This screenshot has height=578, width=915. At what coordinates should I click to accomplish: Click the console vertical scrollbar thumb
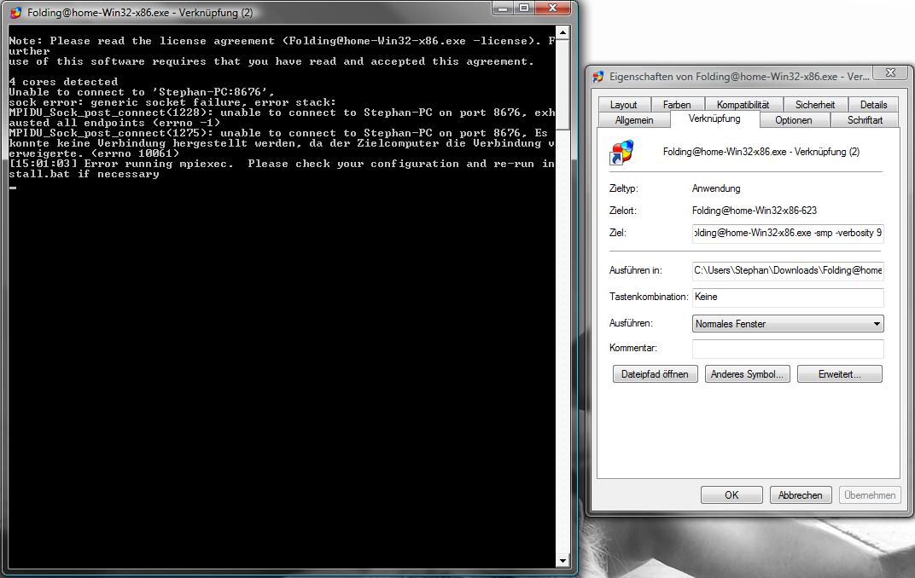pos(562,84)
